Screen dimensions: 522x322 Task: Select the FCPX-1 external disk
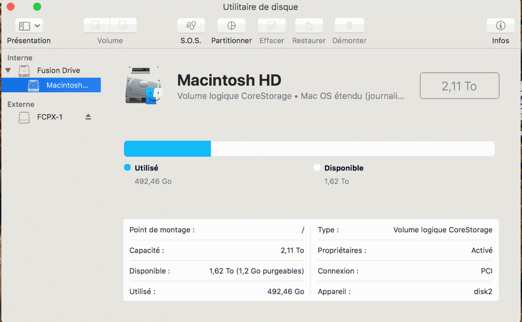click(x=50, y=117)
